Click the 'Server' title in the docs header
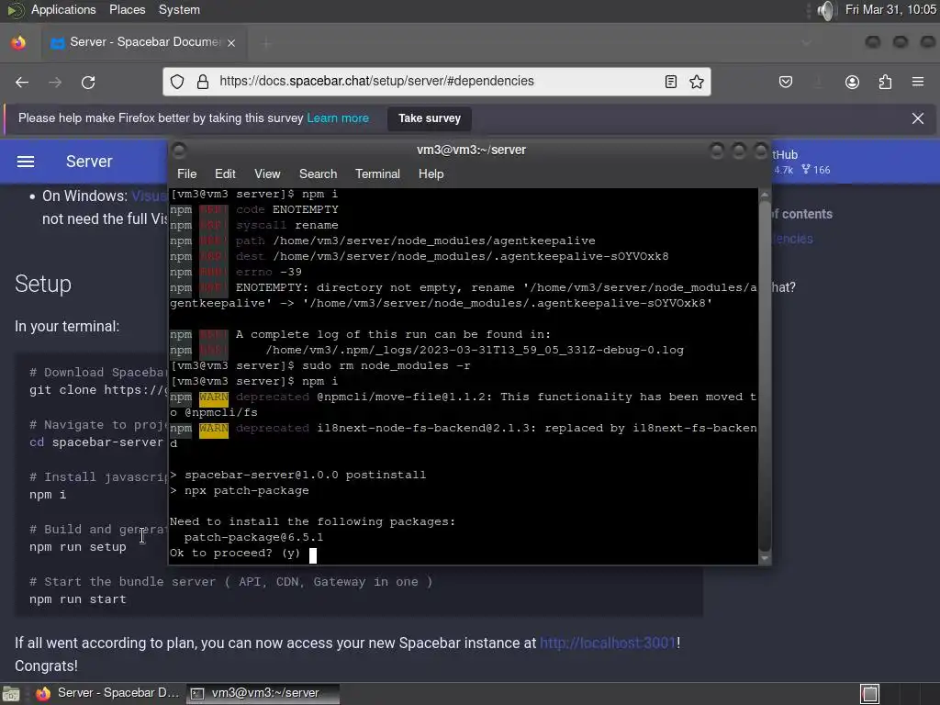 click(x=89, y=162)
